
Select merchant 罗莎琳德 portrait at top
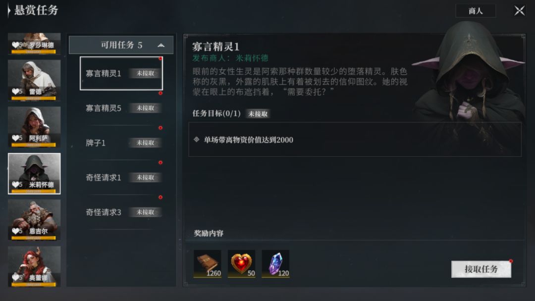34,44
